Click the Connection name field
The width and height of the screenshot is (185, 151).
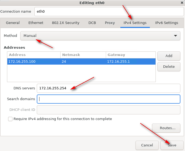coord(109,12)
